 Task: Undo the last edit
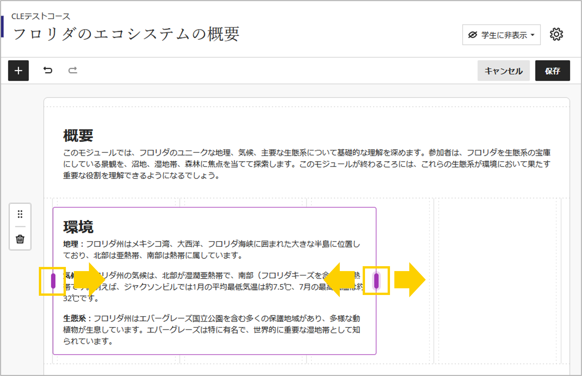pos(48,70)
